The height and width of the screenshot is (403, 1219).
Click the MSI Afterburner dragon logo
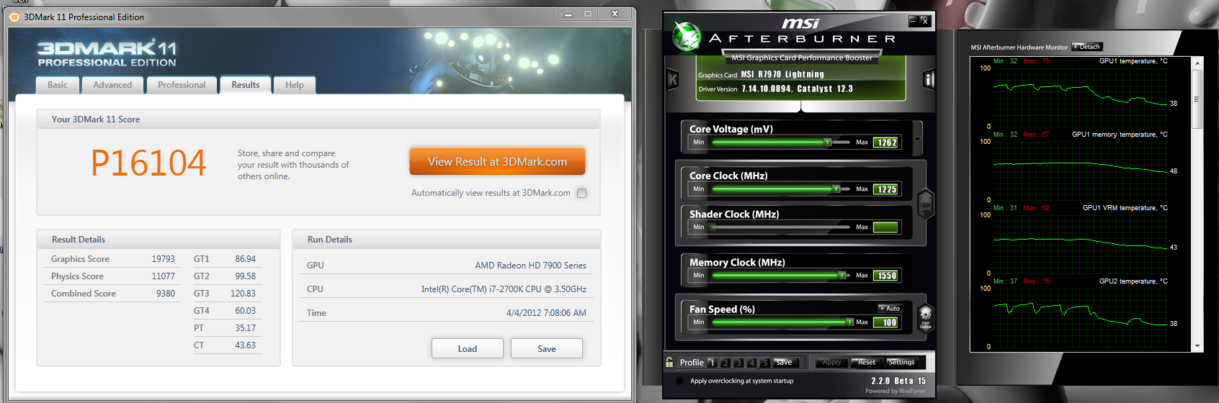[687, 35]
